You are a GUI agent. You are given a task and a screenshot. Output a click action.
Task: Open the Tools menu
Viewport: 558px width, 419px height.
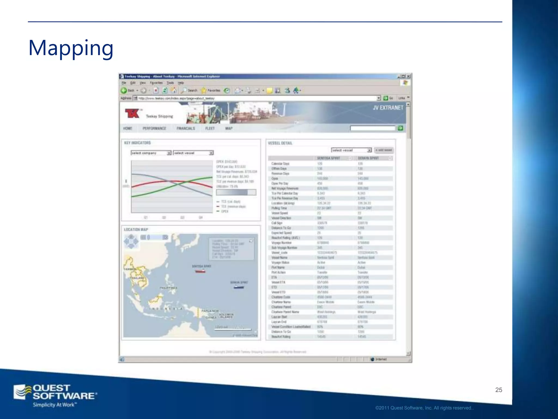click(170, 83)
